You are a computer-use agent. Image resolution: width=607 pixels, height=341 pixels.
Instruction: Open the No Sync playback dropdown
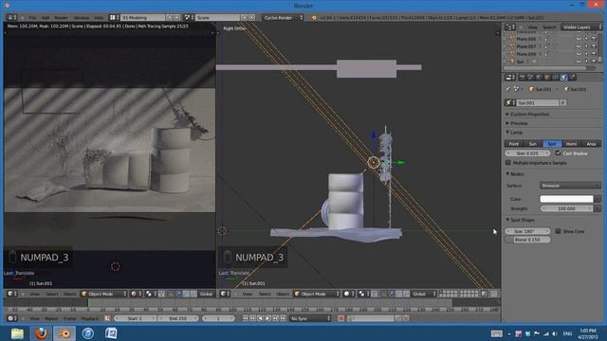310,318
